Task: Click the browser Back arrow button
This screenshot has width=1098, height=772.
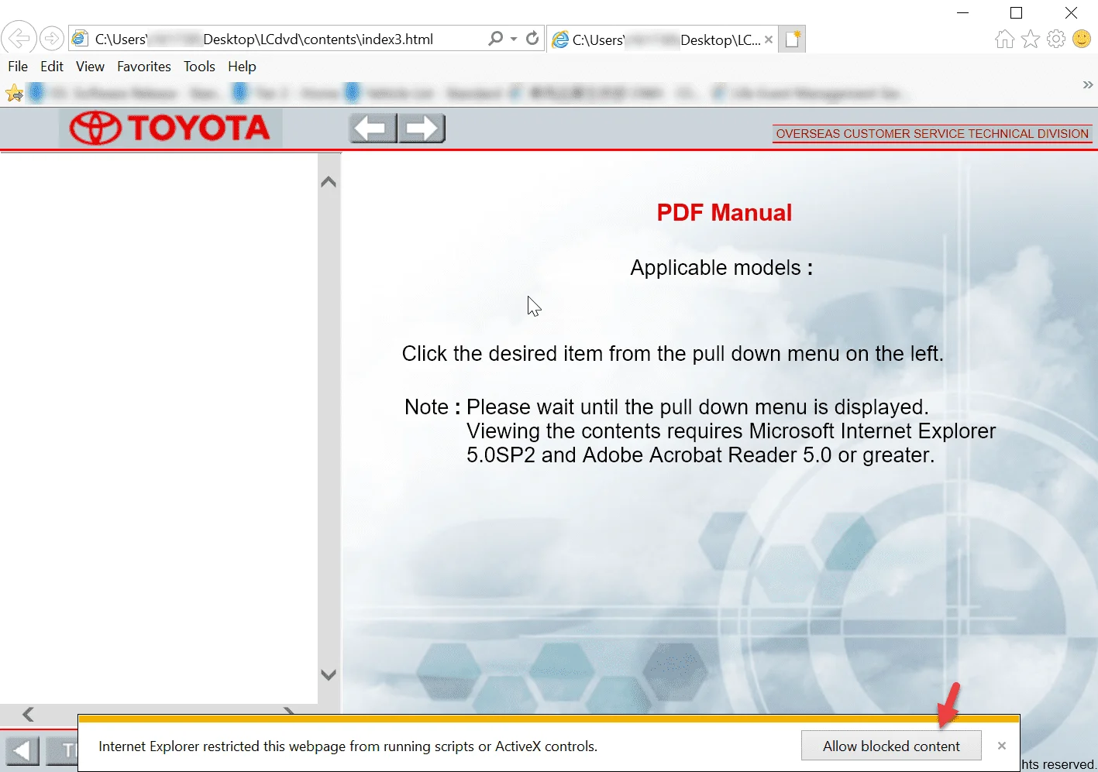Action: pos(19,38)
